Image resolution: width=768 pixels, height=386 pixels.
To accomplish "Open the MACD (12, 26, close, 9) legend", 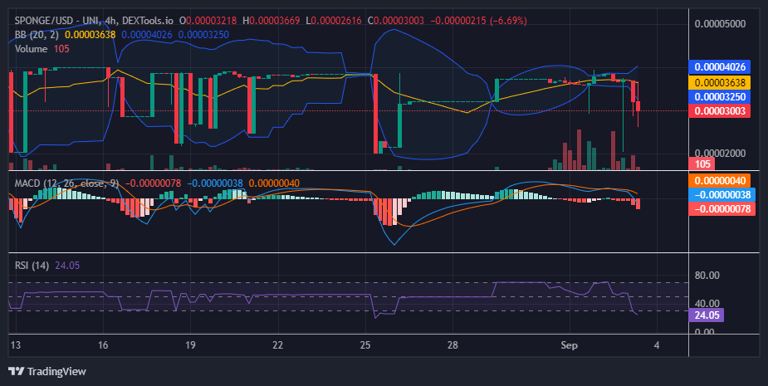I will [x=66, y=183].
